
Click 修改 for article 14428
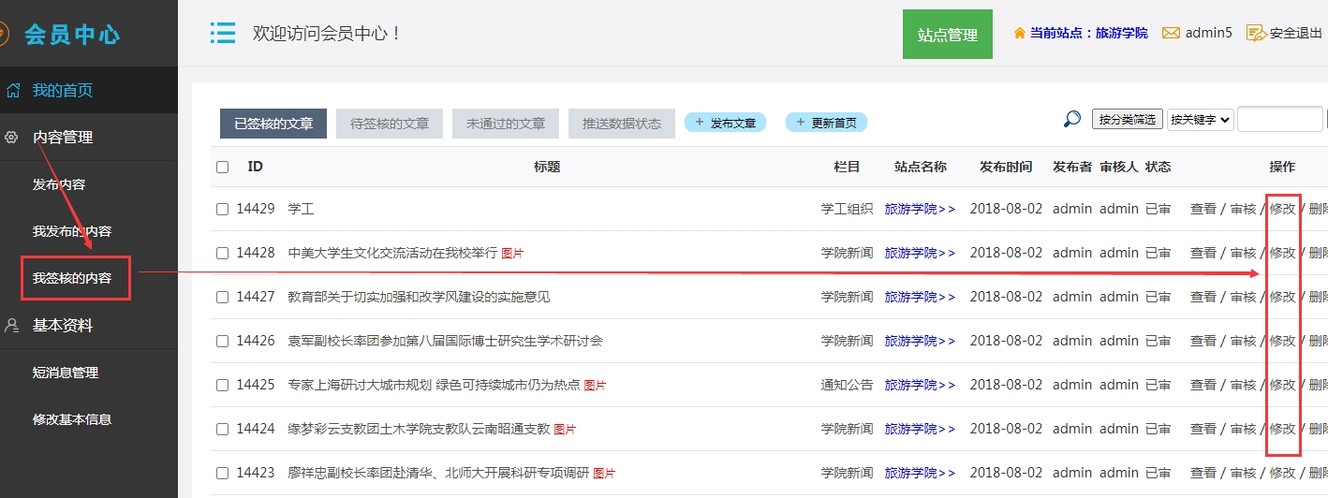tap(1282, 253)
